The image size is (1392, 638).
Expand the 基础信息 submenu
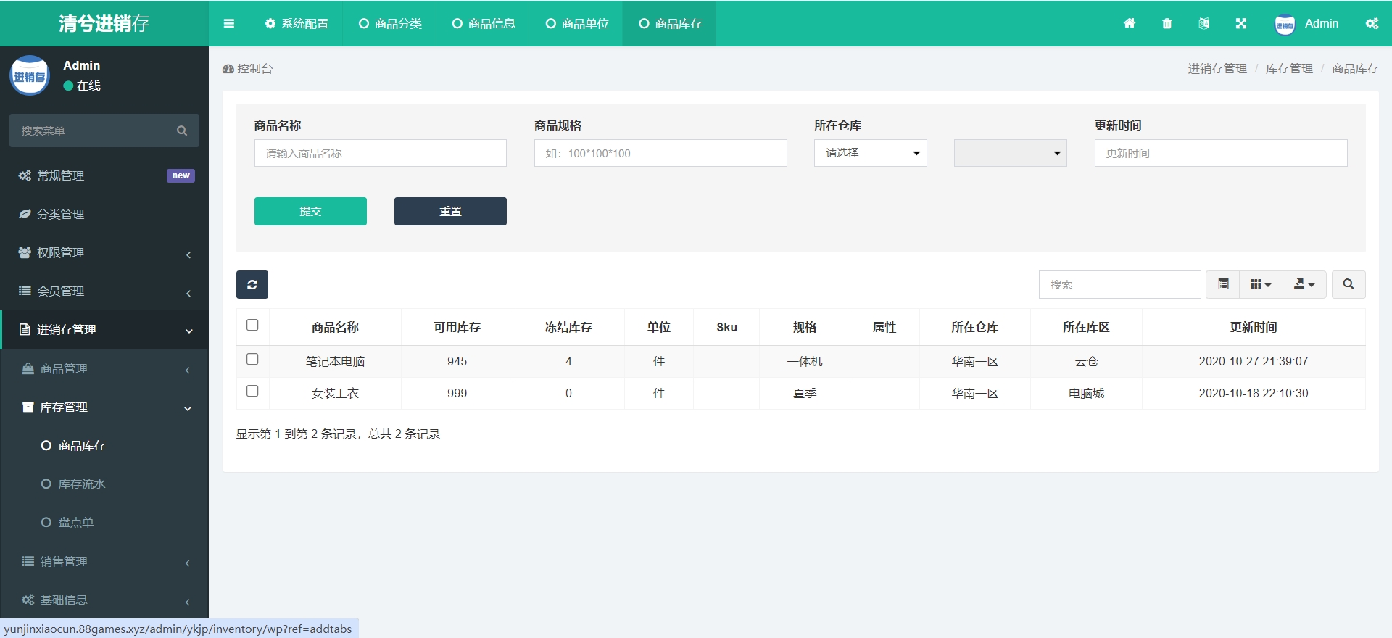point(104,600)
